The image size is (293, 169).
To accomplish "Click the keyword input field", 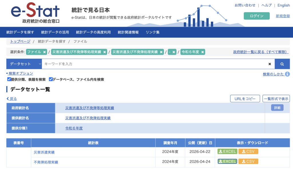I will pos(155,64).
